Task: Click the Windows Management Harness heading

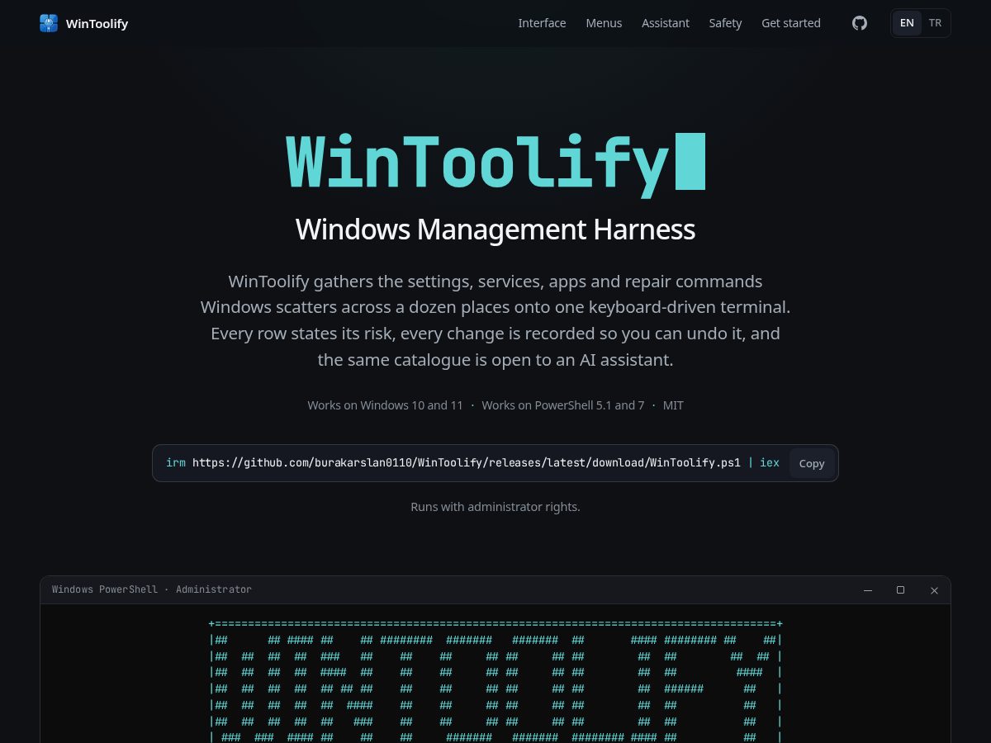Action: pyautogui.click(x=495, y=229)
